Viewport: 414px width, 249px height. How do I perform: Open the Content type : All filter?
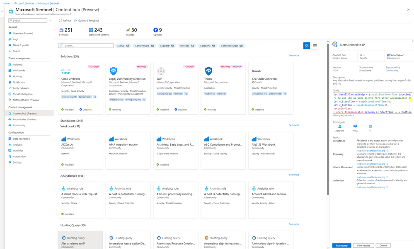pyautogui.click(x=145, y=46)
